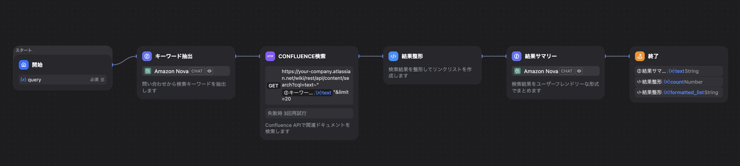Select the 終了 node title
Screen dimensions: 740x166
(x=653, y=56)
